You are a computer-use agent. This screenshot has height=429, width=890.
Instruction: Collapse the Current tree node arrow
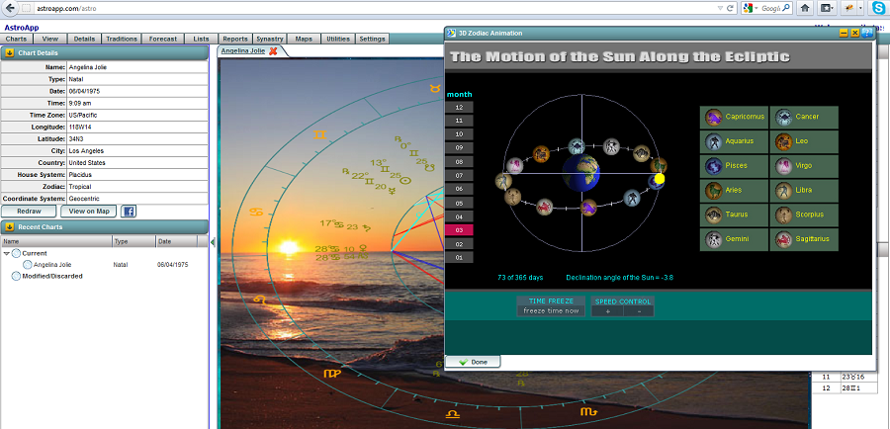pos(6,254)
